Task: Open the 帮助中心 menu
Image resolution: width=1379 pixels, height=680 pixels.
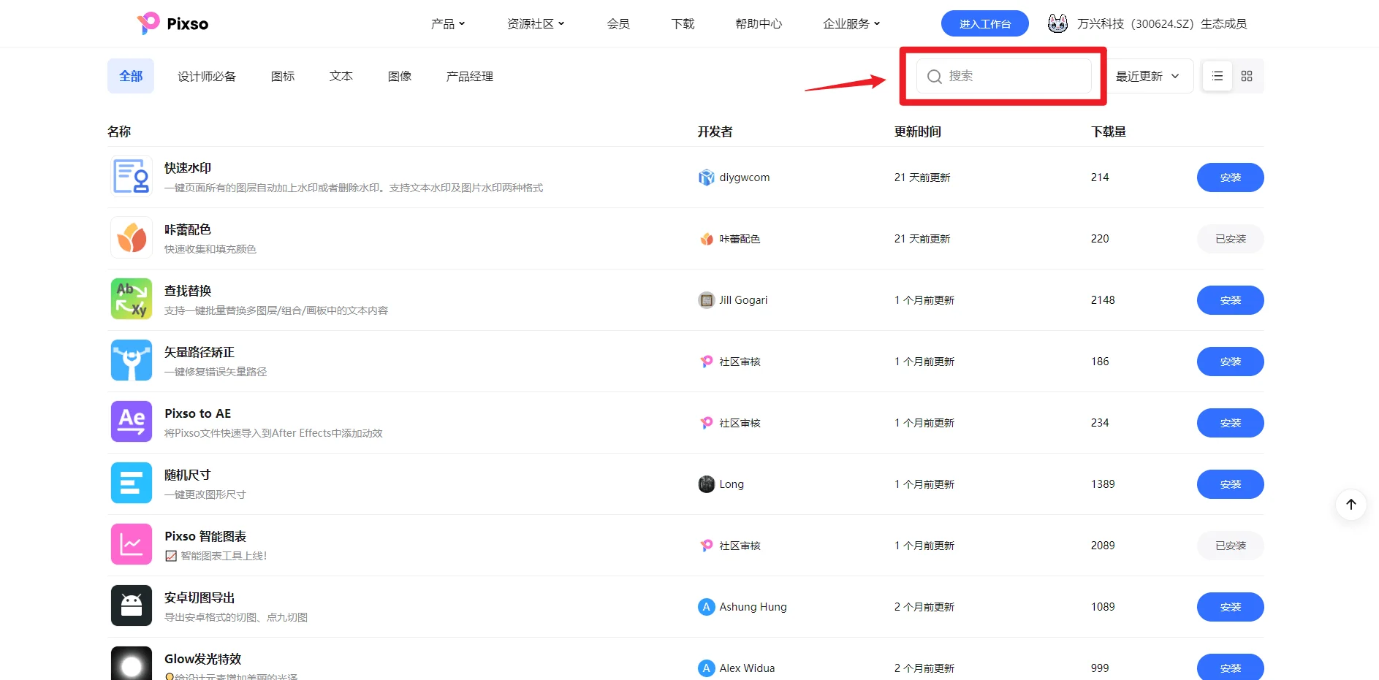Action: 758,23
